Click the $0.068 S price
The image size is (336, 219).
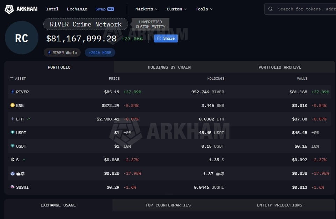[112, 160]
